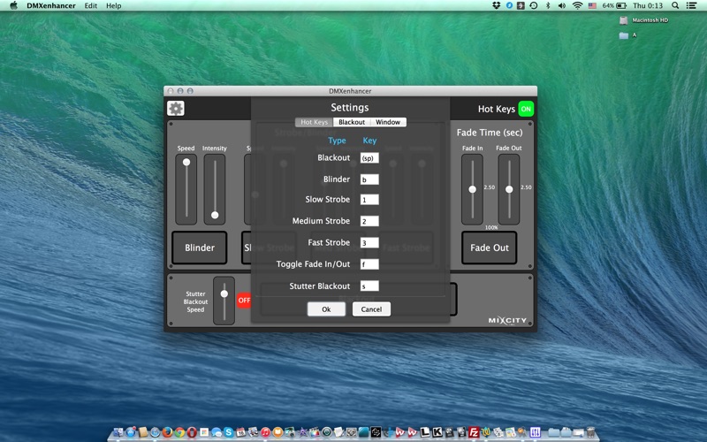The image size is (707, 442).
Task: Click the Fade In slider knob
Action: 472,189
